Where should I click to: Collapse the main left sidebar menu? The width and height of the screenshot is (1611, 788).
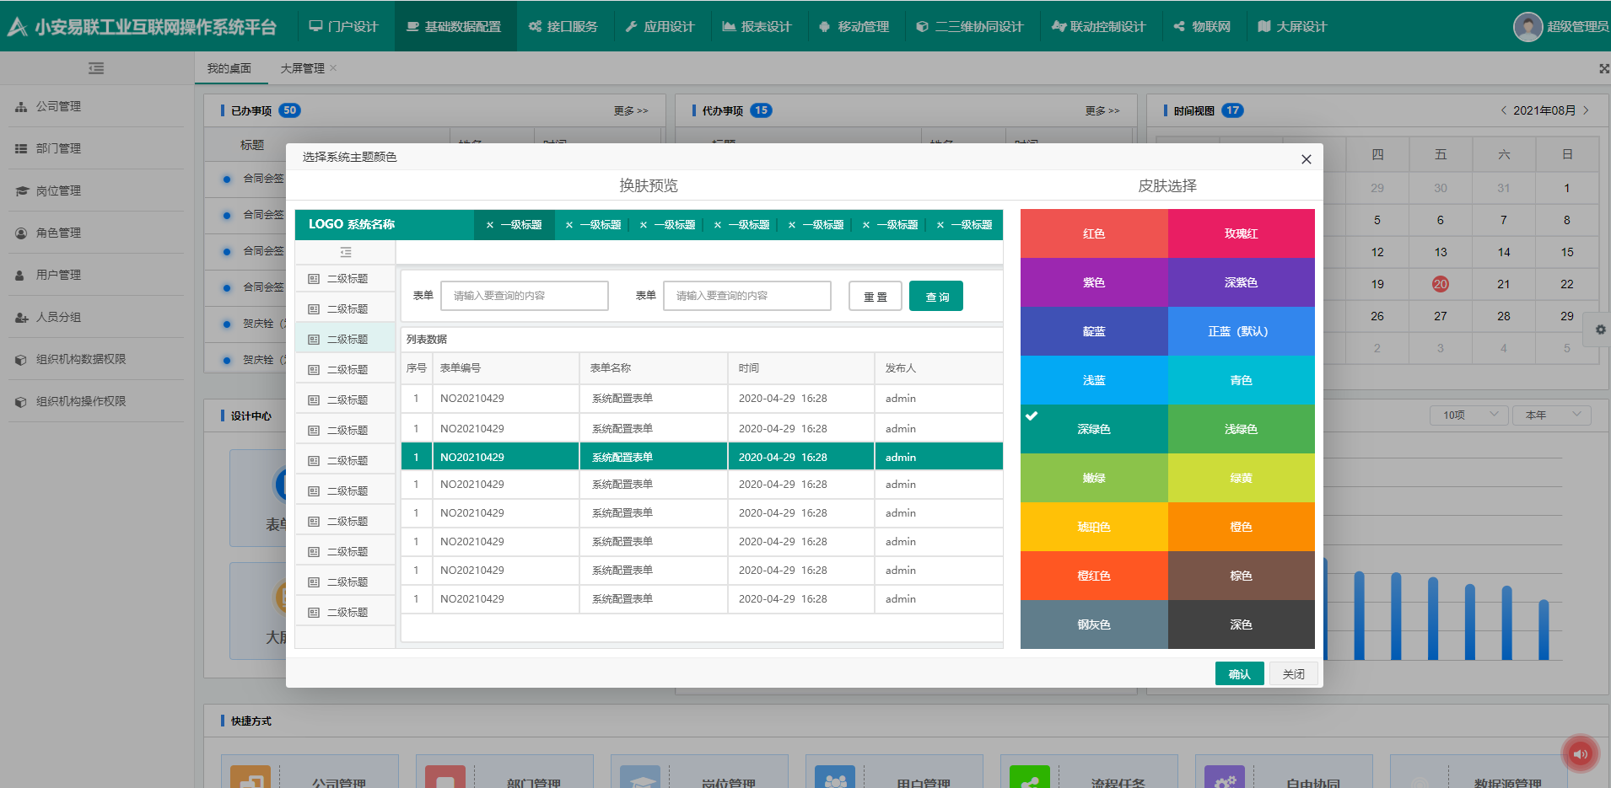96,68
